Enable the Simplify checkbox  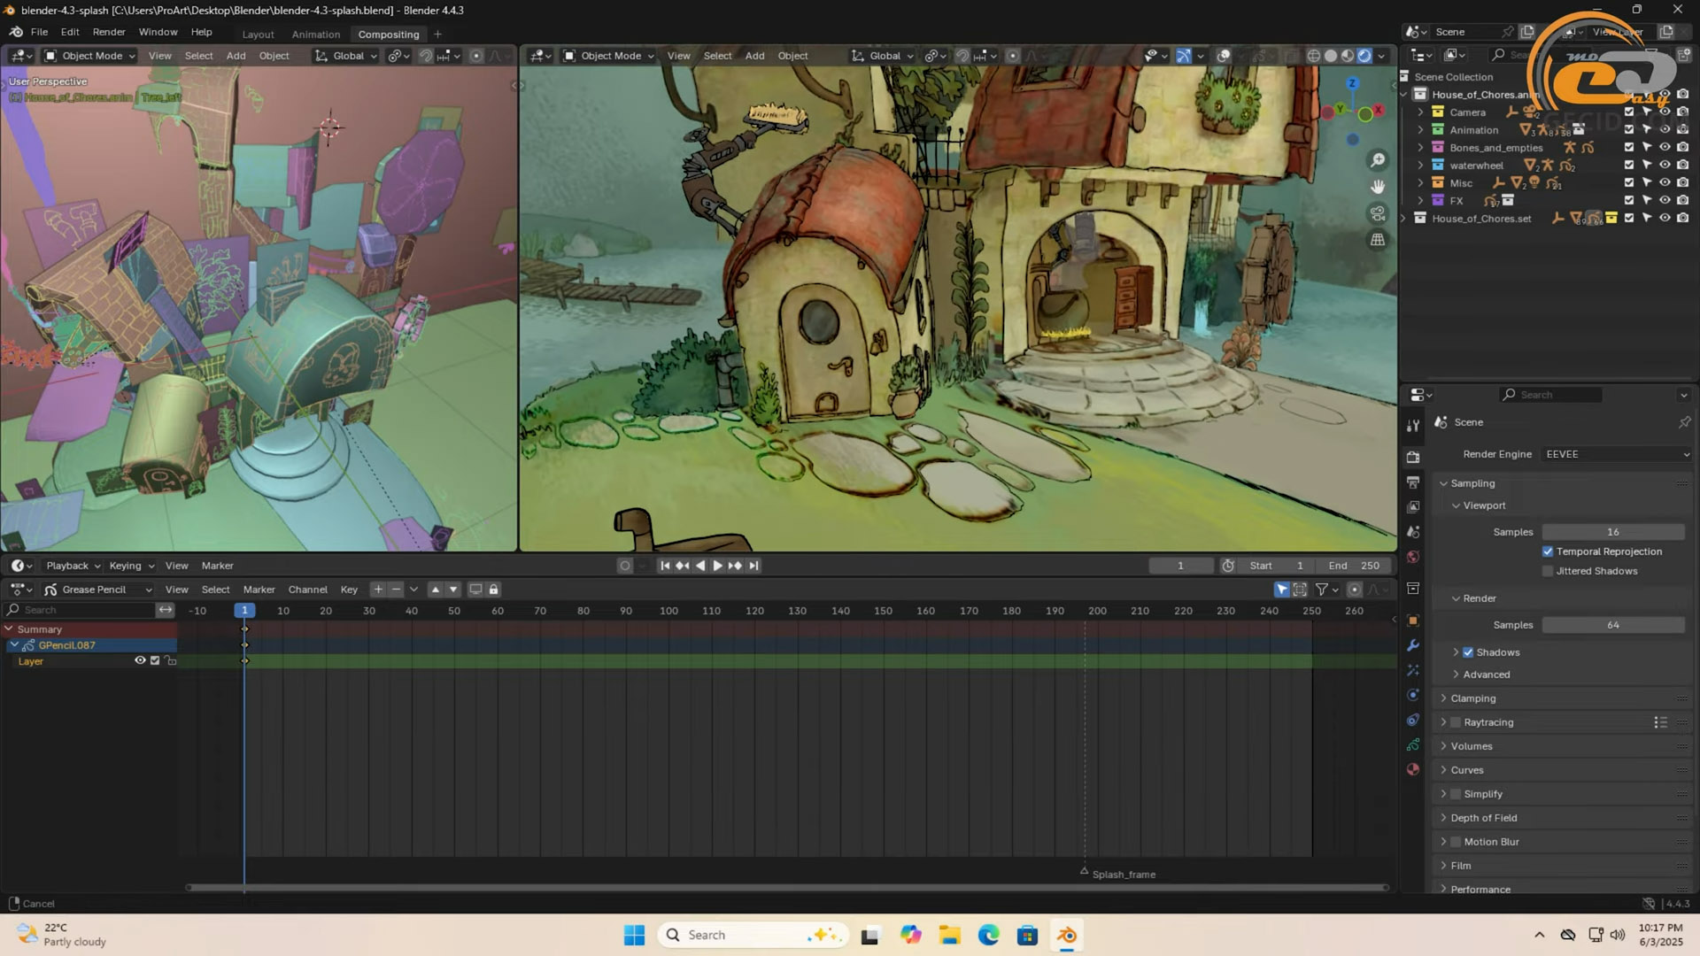coord(1456,794)
